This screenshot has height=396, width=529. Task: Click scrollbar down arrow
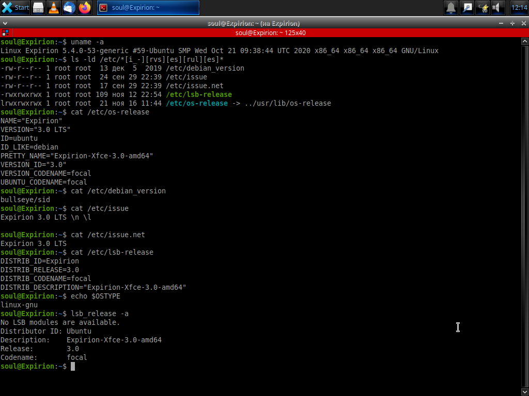[525, 392]
